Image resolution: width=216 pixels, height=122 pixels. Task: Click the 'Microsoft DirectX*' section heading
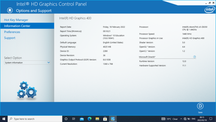pos(147,57)
